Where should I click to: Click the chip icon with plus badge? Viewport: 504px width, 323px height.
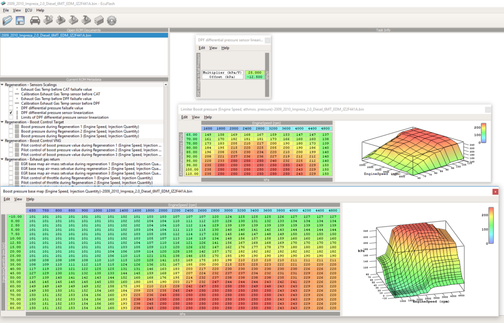(x=48, y=21)
